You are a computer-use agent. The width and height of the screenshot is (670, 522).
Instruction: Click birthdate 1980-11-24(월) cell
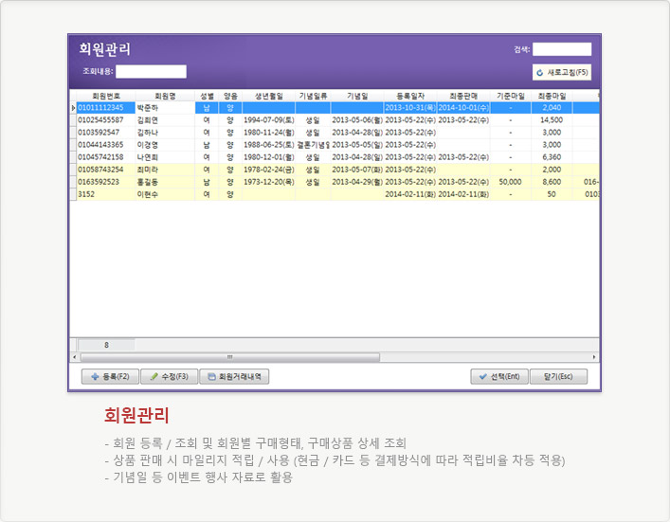(x=269, y=133)
